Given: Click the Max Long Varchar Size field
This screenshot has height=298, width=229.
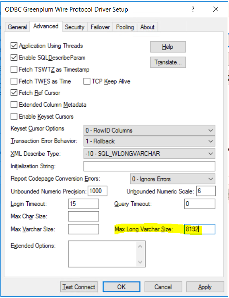Looking at the screenshot, I should click(200, 229).
